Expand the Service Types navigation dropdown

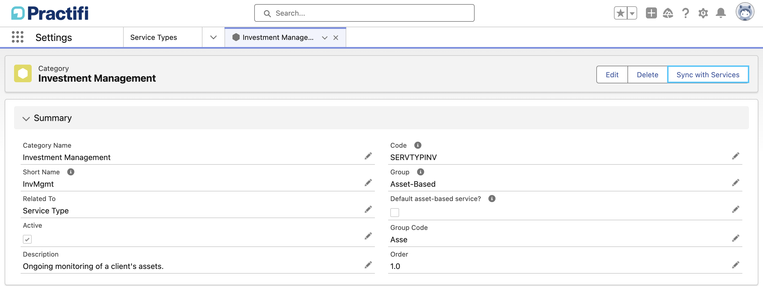[213, 38]
